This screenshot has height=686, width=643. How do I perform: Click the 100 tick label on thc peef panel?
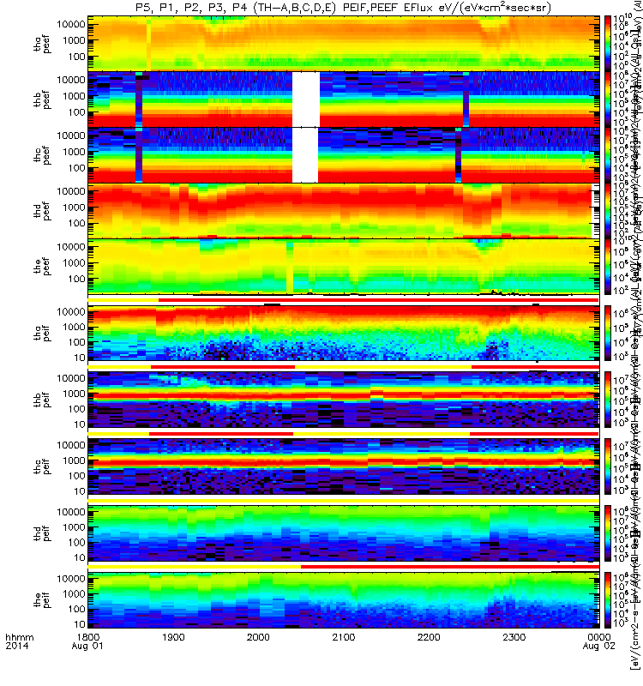coord(76,167)
